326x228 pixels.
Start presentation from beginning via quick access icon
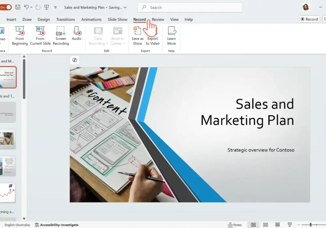[47, 7]
